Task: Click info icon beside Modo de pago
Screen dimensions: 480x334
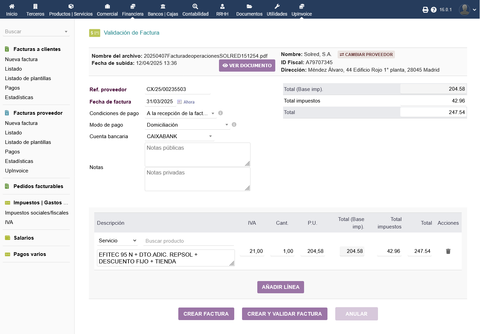Action: point(234,125)
